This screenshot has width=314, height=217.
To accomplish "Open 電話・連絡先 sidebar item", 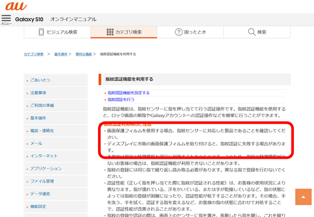I will [x=56, y=131].
